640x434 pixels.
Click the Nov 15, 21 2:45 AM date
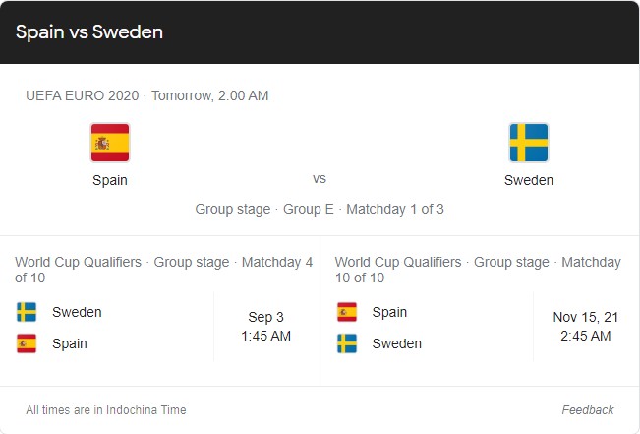pos(586,327)
